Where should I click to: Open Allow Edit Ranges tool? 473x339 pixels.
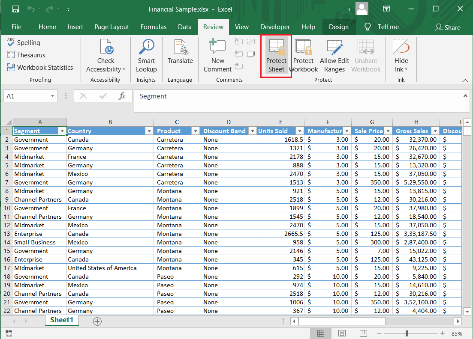click(334, 56)
